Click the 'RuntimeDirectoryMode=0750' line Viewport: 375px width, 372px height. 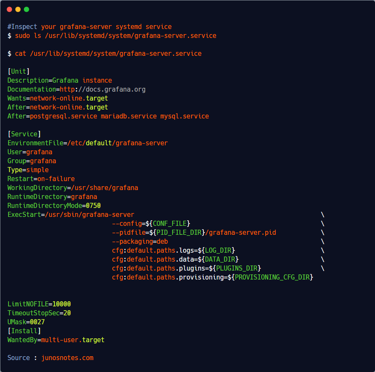click(x=54, y=206)
